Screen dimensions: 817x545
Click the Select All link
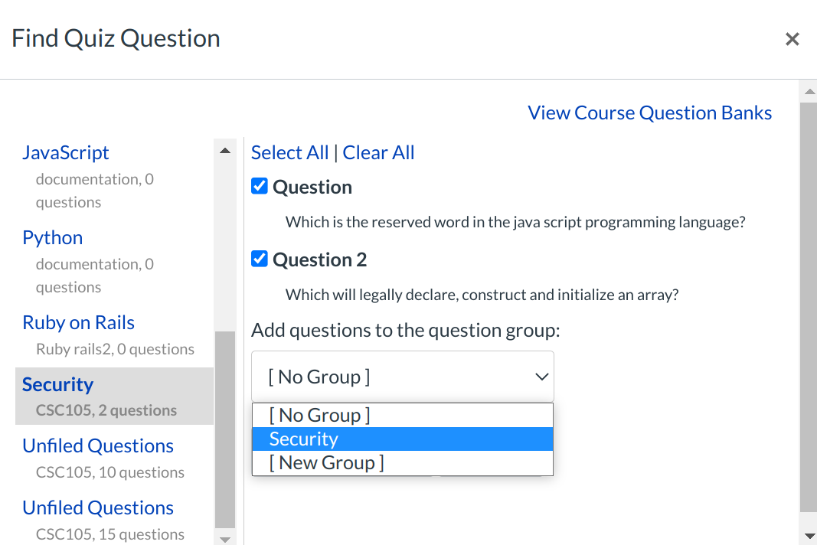pos(289,152)
